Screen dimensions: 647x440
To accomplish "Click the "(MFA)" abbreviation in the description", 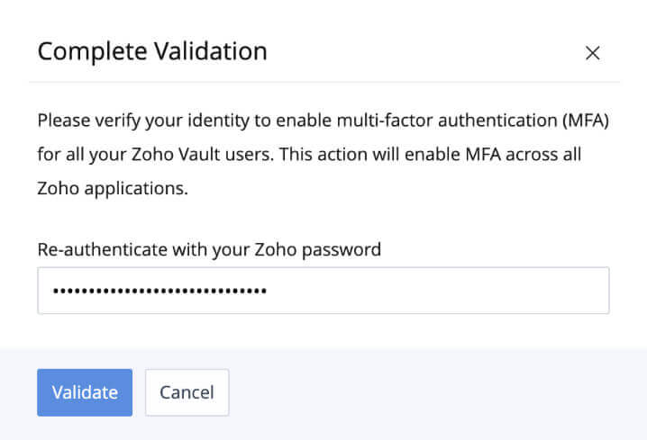I will (584, 121).
